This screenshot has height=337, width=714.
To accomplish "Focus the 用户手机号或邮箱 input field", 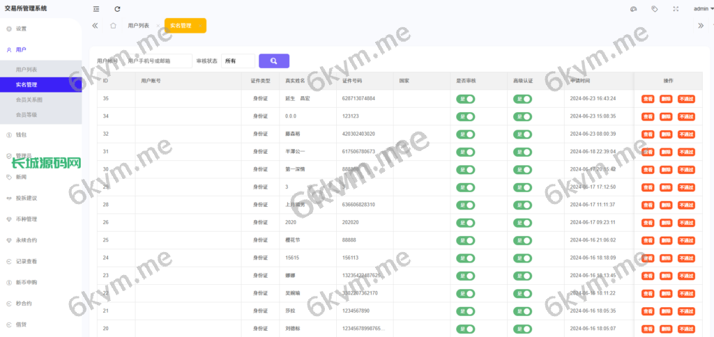I will tap(158, 61).
